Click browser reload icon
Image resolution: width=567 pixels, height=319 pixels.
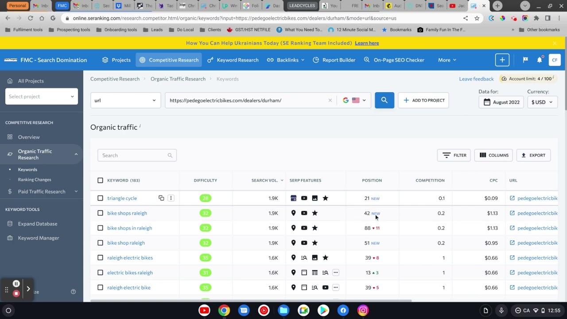(30, 18)
